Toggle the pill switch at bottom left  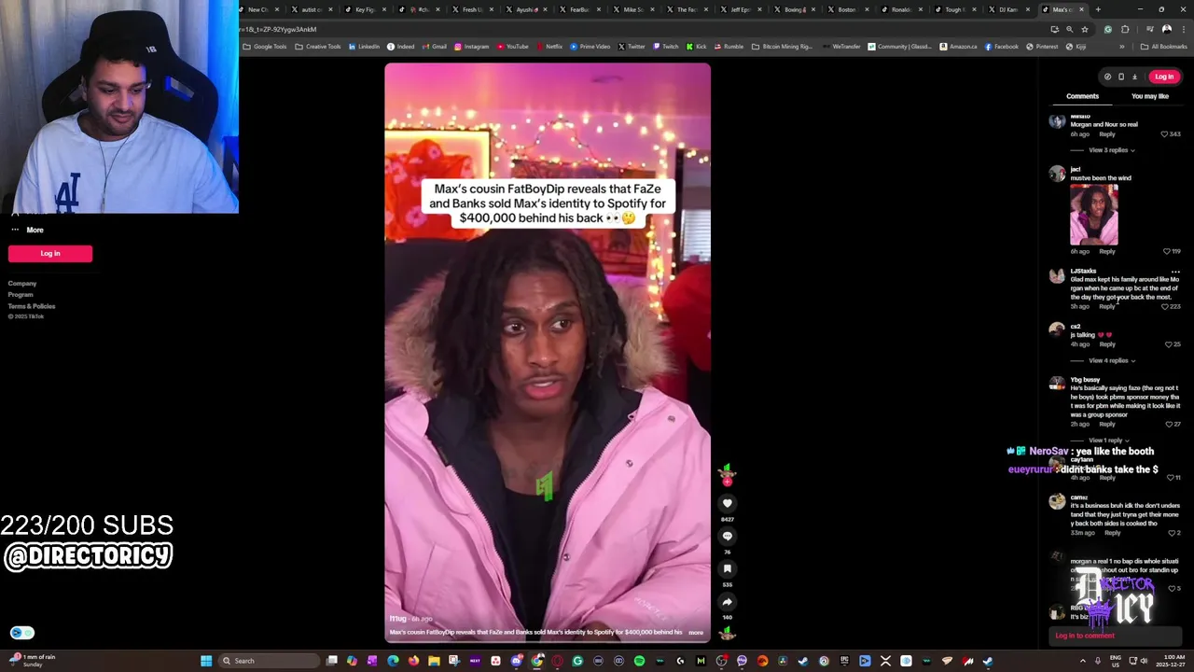[x=22, y=633]
